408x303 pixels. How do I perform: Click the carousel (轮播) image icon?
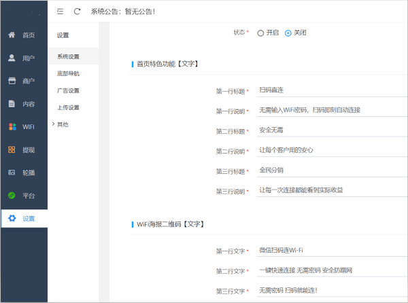(x=12, y=173)
